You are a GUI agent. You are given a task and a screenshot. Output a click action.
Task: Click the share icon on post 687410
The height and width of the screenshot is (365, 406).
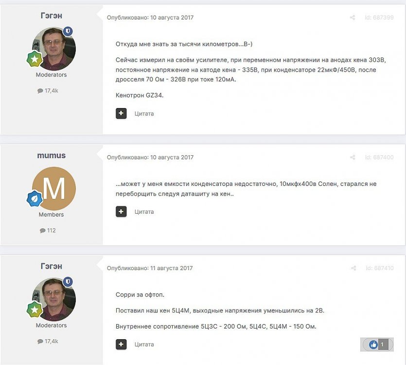[x=353, y=268]
